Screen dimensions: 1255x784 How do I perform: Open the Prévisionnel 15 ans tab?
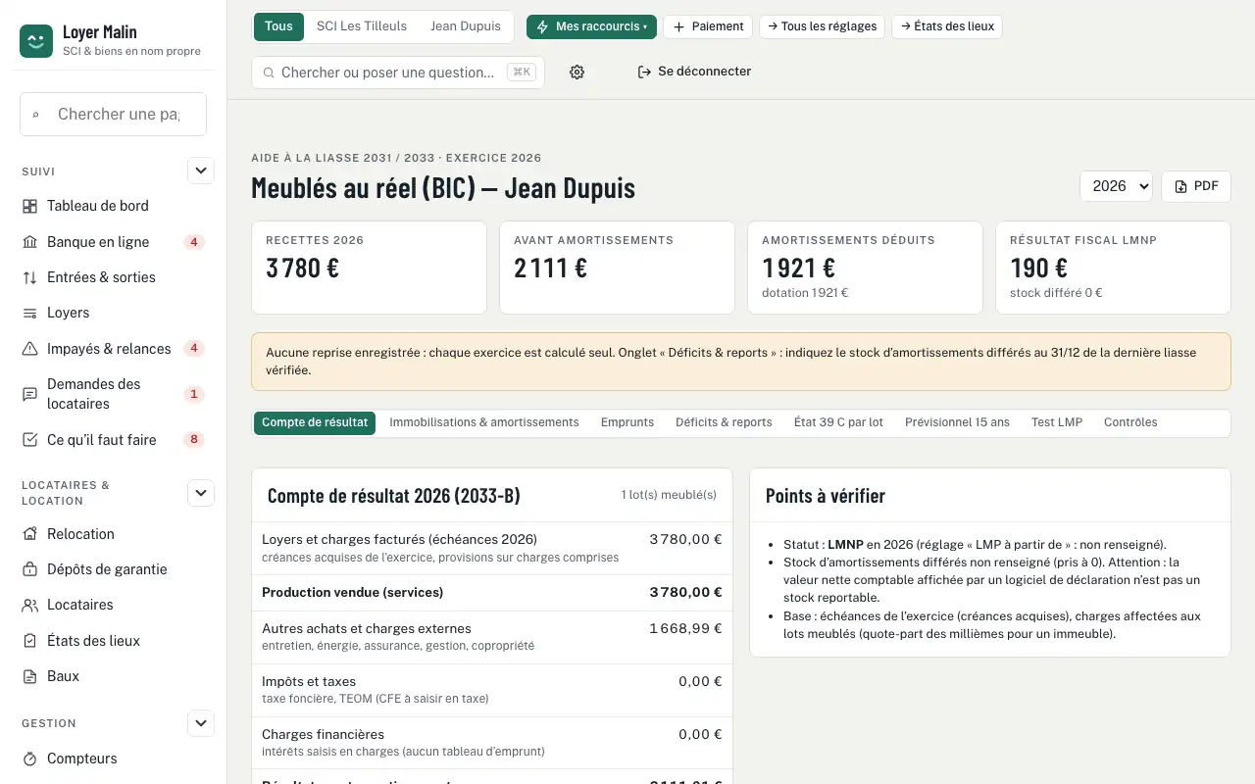coord(957,422)
